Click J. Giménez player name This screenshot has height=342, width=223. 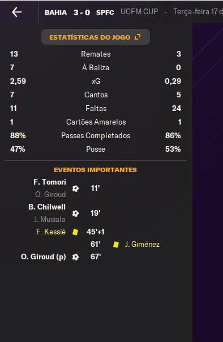click(x=142, y=244)
